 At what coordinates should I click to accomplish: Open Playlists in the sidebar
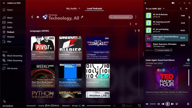(8, 37)
